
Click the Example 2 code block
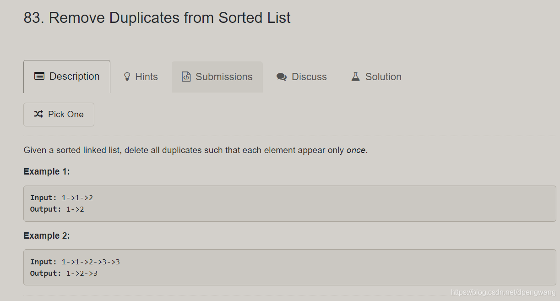pyautogui.click(x=290, y=267)
